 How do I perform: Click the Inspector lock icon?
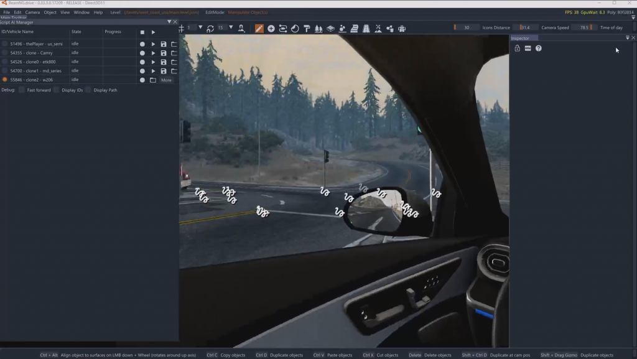point(517,48)
